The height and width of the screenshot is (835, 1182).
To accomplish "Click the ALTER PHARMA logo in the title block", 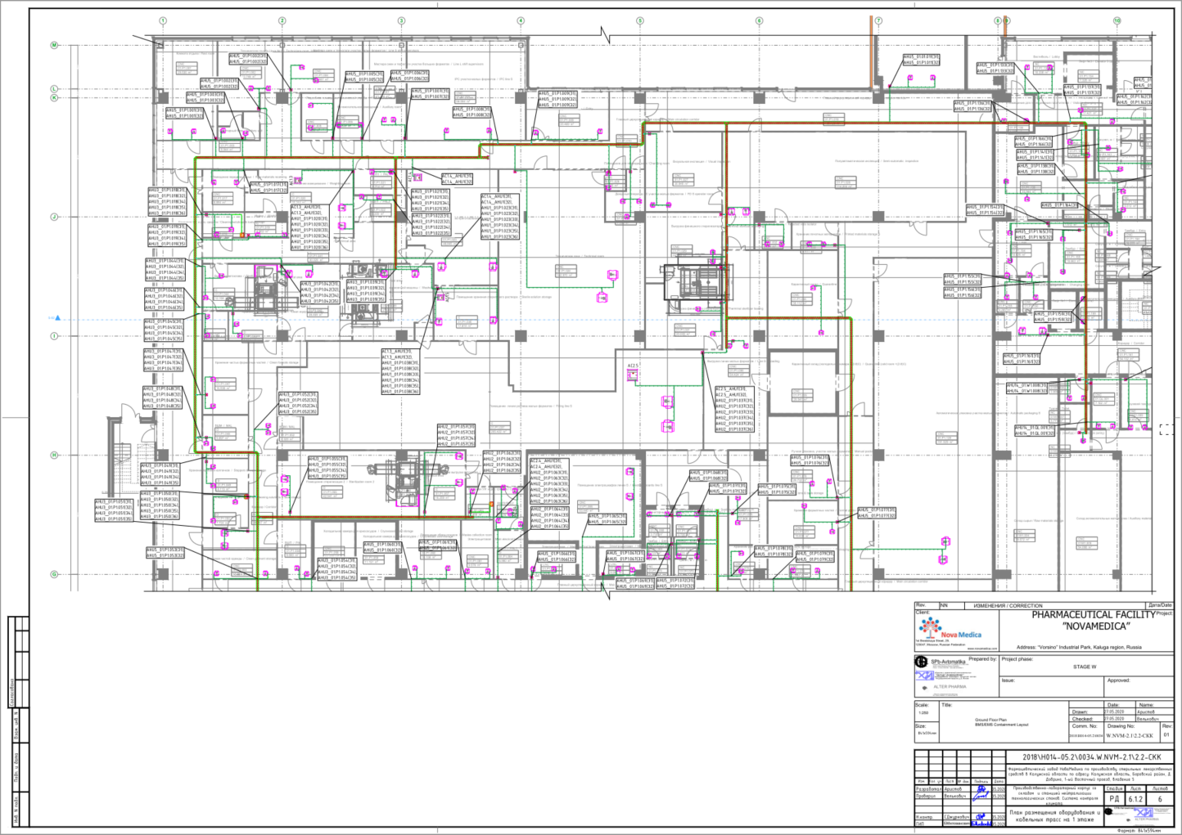I will [943, 687].
